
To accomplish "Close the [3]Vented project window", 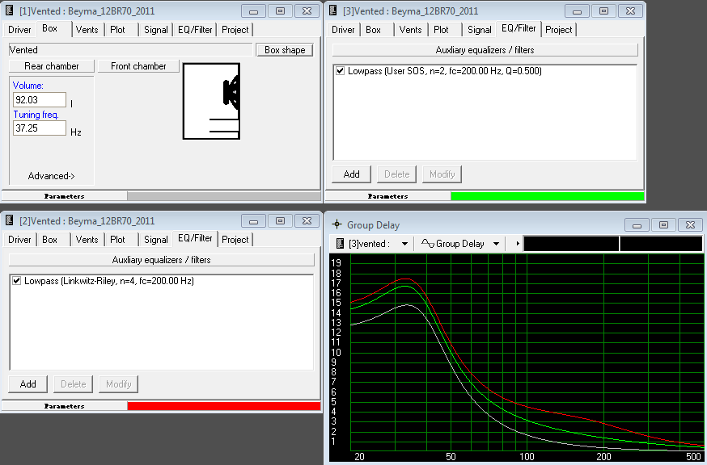I will 629,11.
